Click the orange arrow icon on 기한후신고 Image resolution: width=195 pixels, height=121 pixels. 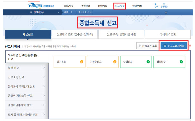(115, 62)
